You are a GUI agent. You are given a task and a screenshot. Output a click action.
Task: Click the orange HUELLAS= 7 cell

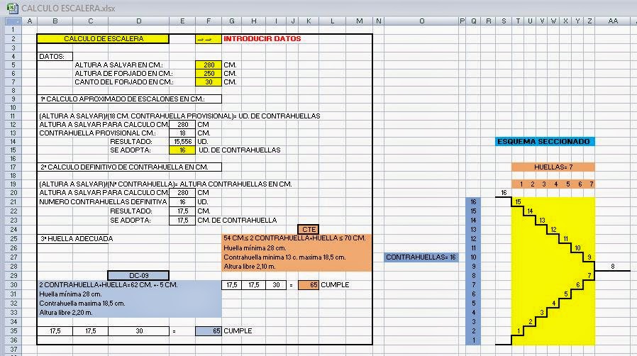coord(553,167)
